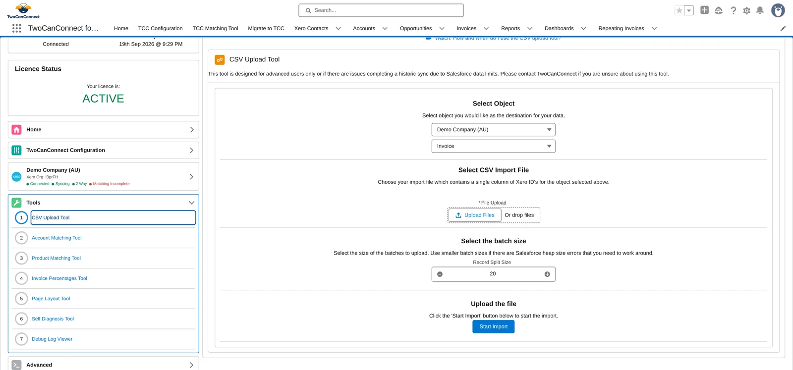793x370 pixels.
Task: Select step 5 circle for Page Layout
Action: (x=21, y=299)
